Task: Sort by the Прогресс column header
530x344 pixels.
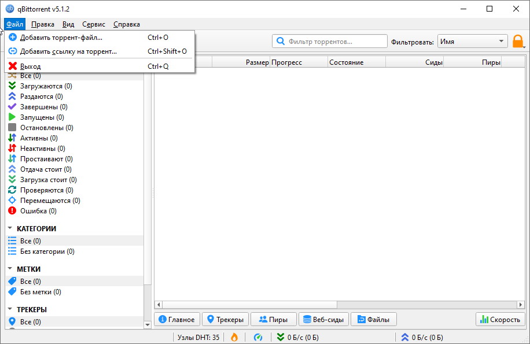Action: coord(299,62)
